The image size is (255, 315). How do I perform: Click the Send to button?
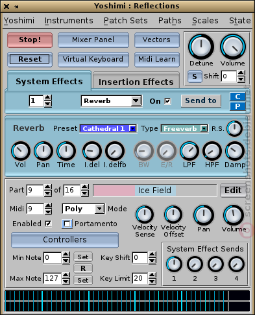pyautogui.click(x=201, y=100)
